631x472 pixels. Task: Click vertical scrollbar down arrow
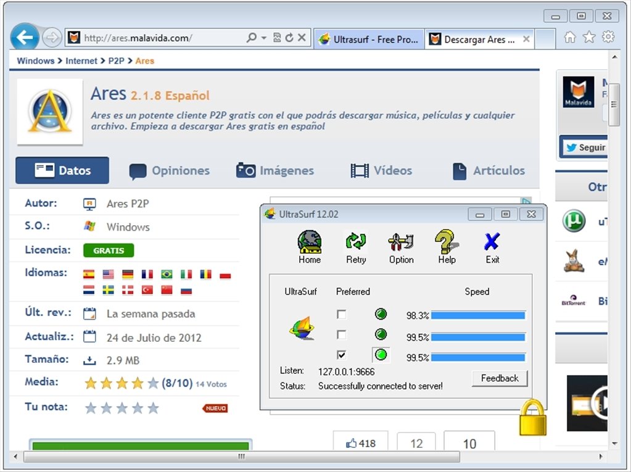click(614, 444)
